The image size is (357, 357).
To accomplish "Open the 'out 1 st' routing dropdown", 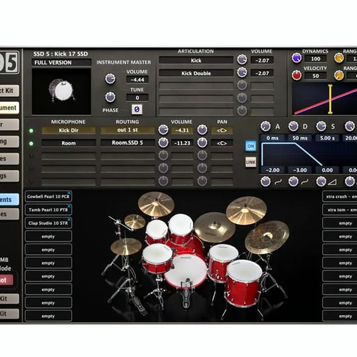I will [127, 130].
